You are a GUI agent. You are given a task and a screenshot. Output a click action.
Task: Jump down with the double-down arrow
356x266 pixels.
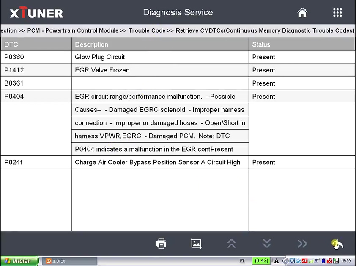(x=267, y=244)
